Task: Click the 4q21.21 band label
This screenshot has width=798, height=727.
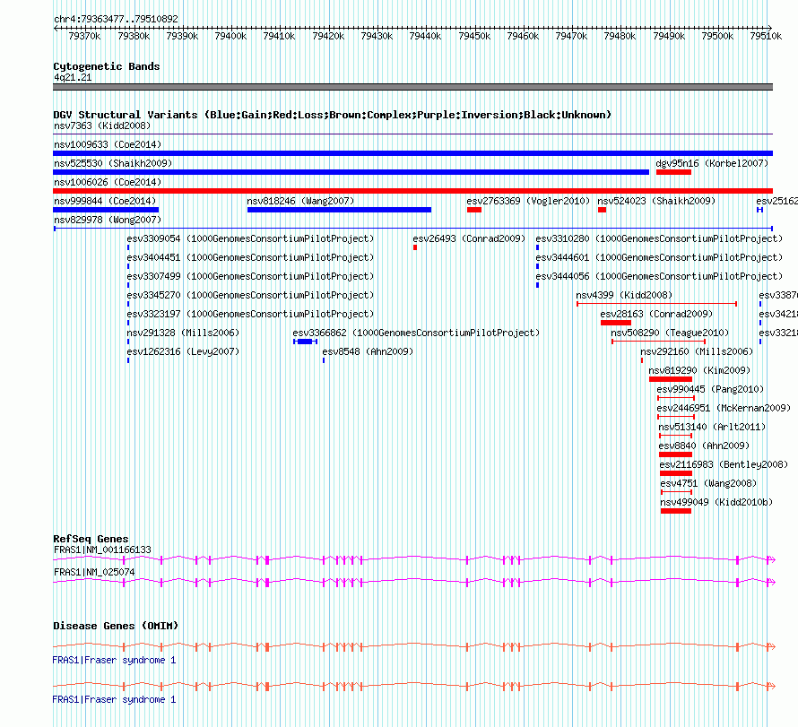Action: [73, 77]
